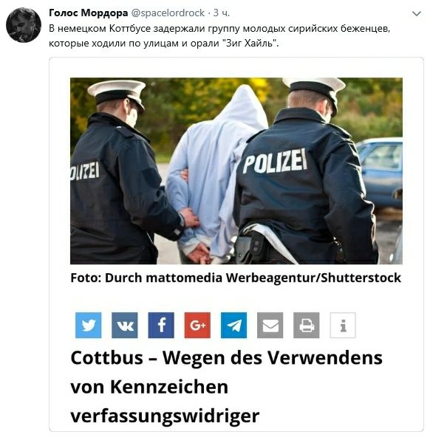Open the police arrest article photo
This screenshot has width=430, height=440.
[236, 171]
